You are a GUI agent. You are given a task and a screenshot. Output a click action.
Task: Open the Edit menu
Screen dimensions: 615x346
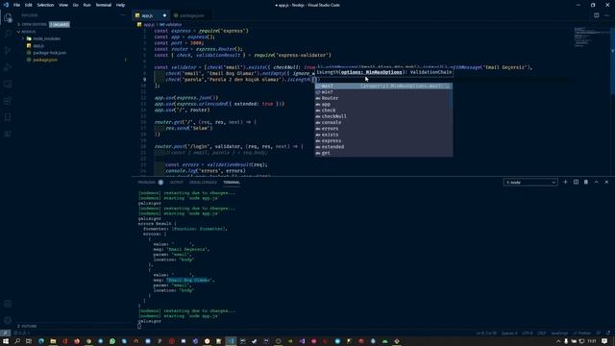pyautogui.click(x=28, y=5)
